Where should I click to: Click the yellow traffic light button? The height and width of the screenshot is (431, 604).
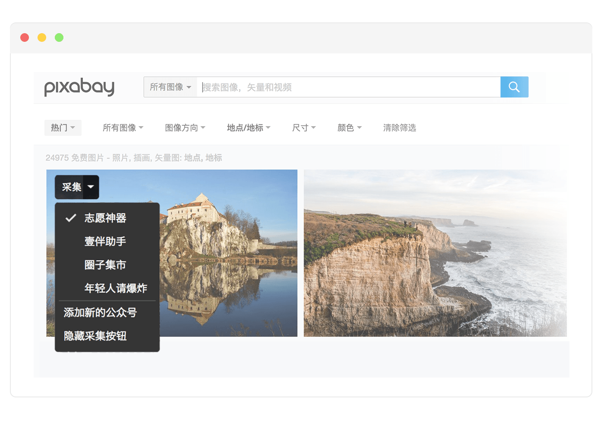(42, 37)
